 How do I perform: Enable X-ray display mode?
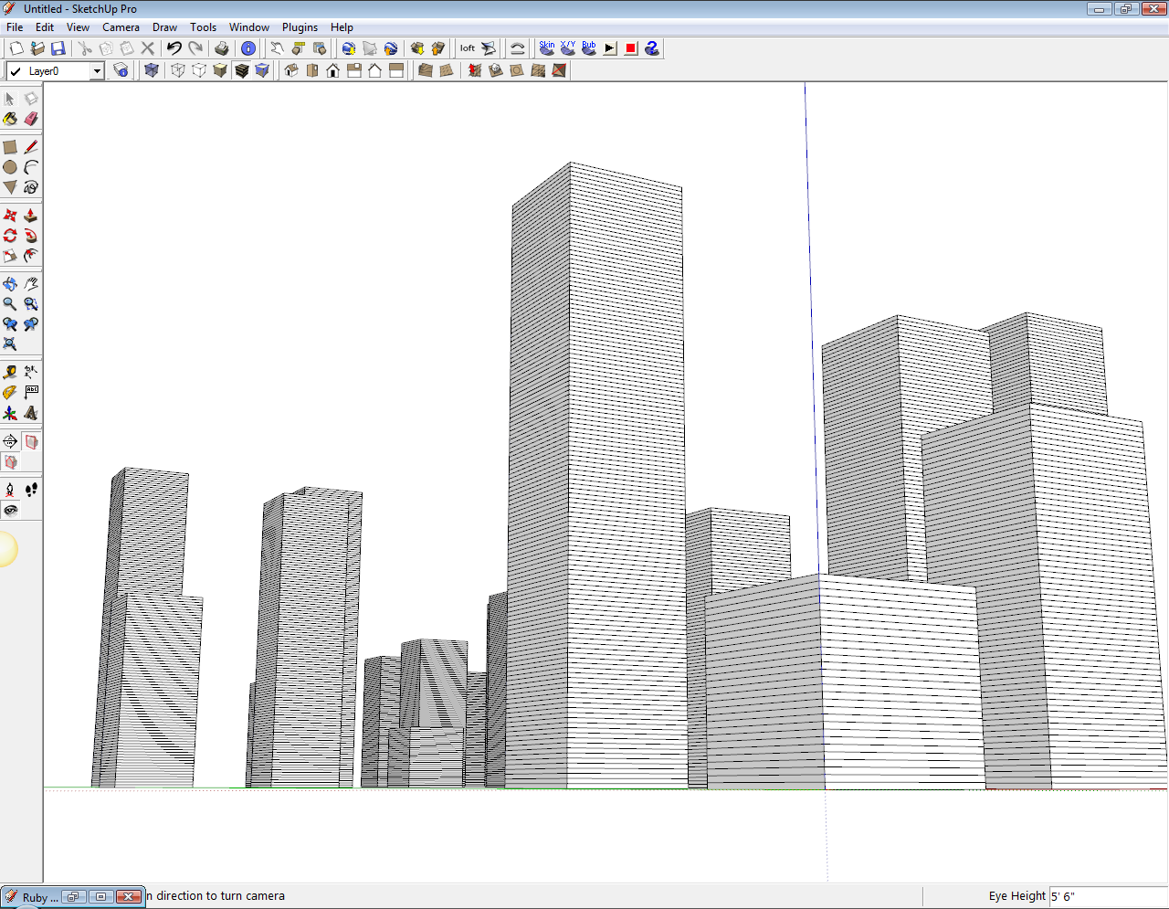tap(152, 69)
